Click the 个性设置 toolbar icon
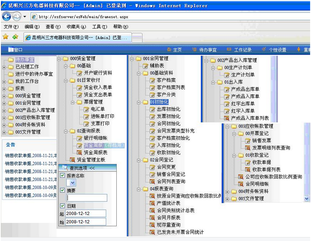Viewport: 311px width, 241px height. (264, 50)
